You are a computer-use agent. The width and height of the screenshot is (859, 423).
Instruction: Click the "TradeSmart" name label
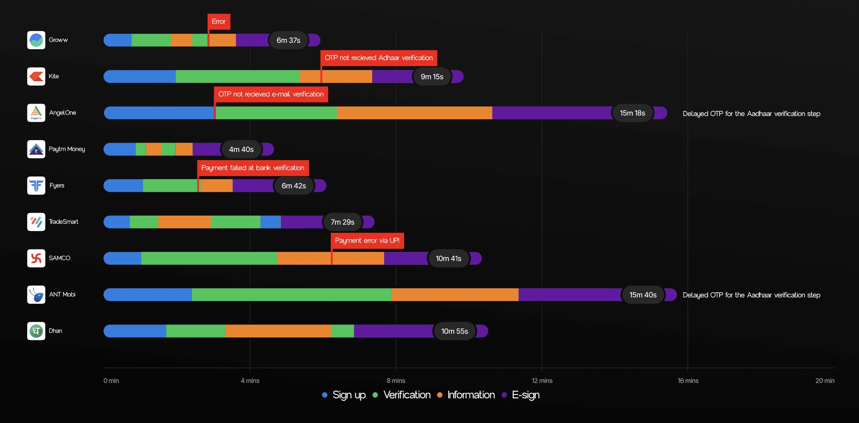pos(63,222)
